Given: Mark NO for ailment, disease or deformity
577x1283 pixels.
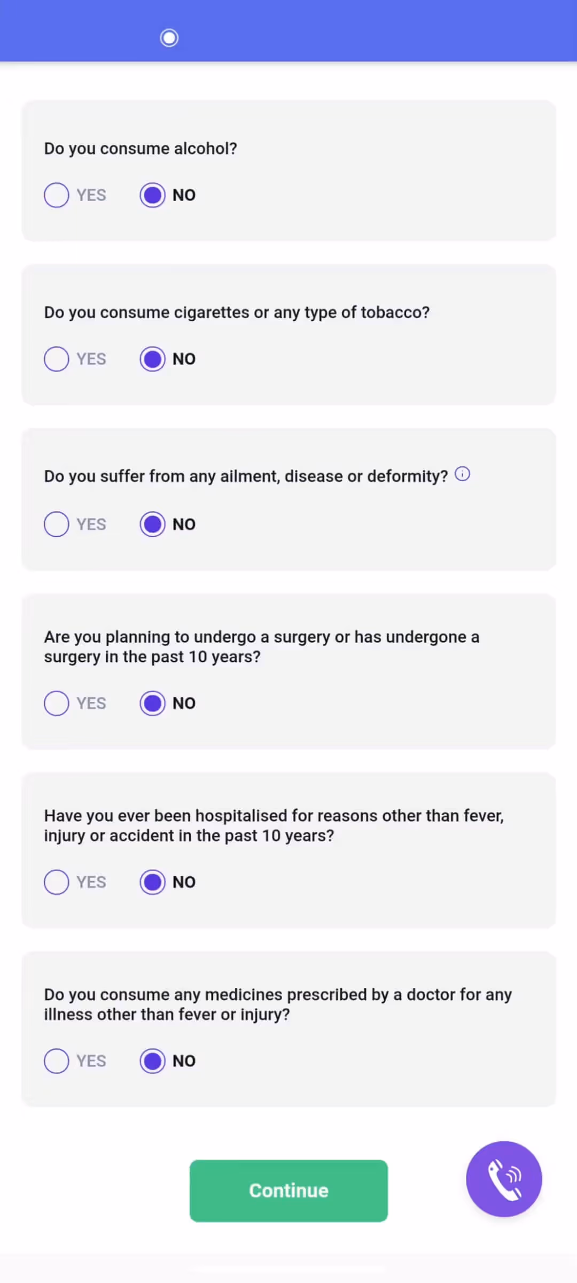Looking at the screenshot, I should [153, 524].
